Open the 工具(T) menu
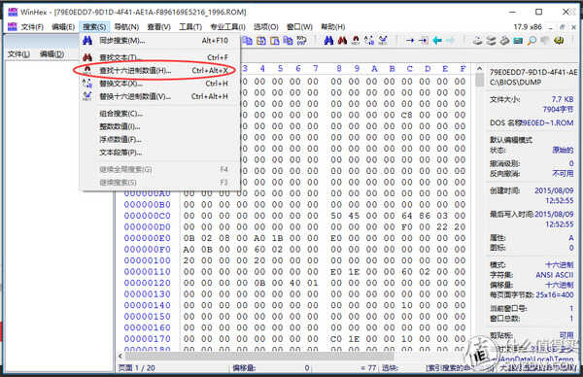This screenshot has height=377, width=583. (190, 27)
